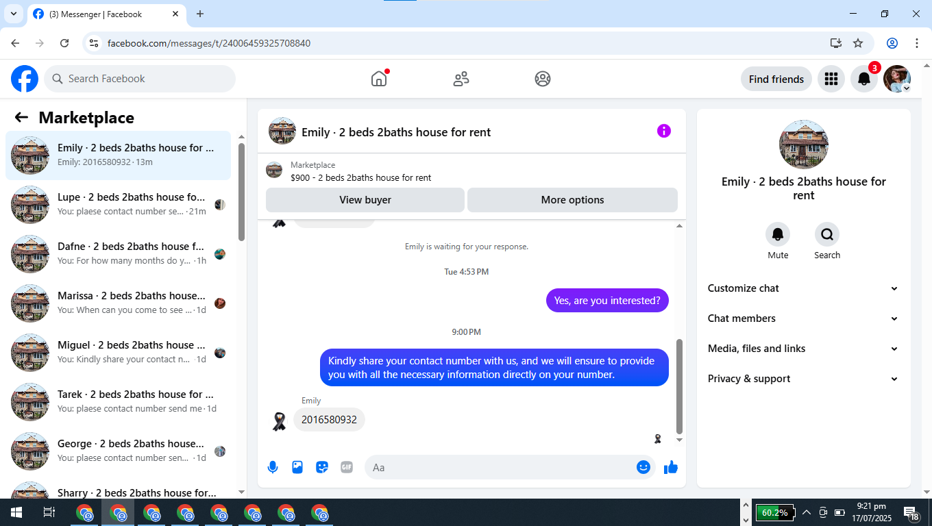The image size is (932, 526).
Task: Navigate back in the browser
Action: click(15, 43)
